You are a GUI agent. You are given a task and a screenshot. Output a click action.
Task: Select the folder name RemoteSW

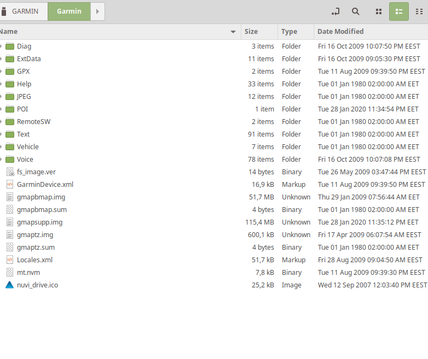pos(33,121)
